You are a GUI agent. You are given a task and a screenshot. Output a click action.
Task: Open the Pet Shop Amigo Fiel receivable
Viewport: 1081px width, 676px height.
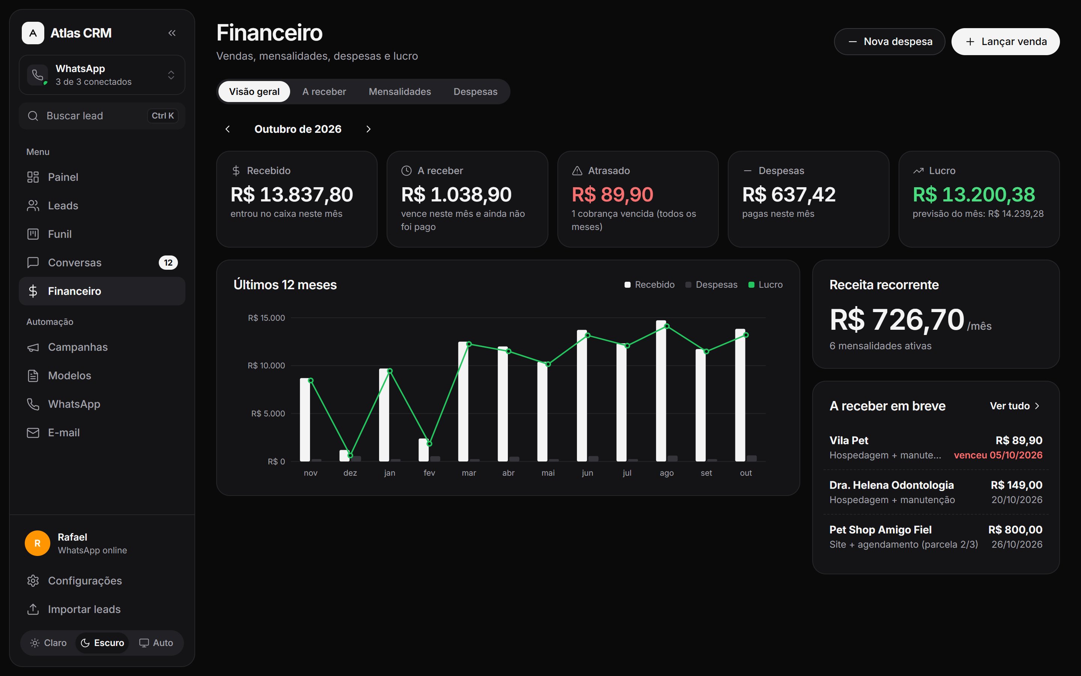(936, 537)
